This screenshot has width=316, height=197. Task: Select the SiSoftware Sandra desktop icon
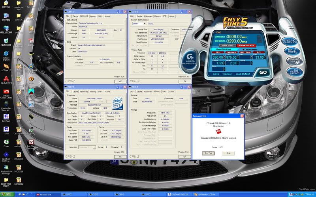tap(6, 157)
